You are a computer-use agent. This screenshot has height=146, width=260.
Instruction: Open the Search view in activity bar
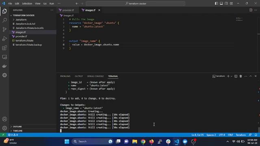pos(4,20)
